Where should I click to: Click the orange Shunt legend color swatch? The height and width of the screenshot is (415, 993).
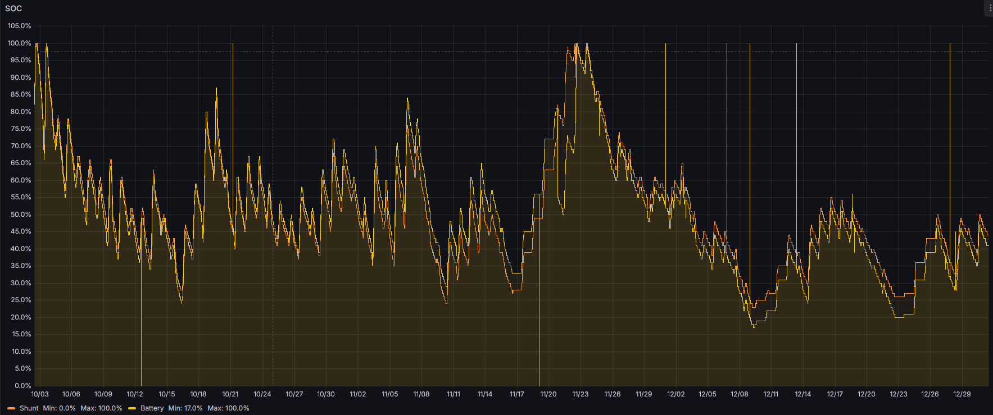click(x=11, y=408)
